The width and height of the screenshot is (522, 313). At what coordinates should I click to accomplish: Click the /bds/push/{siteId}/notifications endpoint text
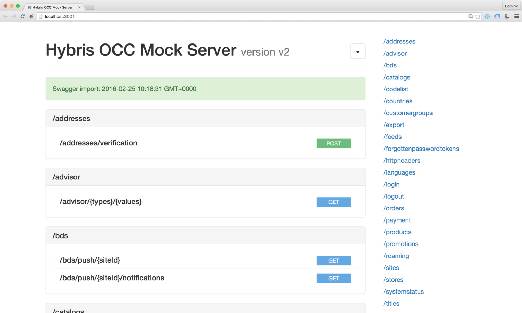(x=112, y=278)
